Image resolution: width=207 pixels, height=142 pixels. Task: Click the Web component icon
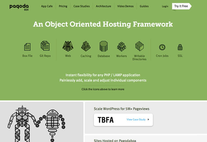point(68,46)
